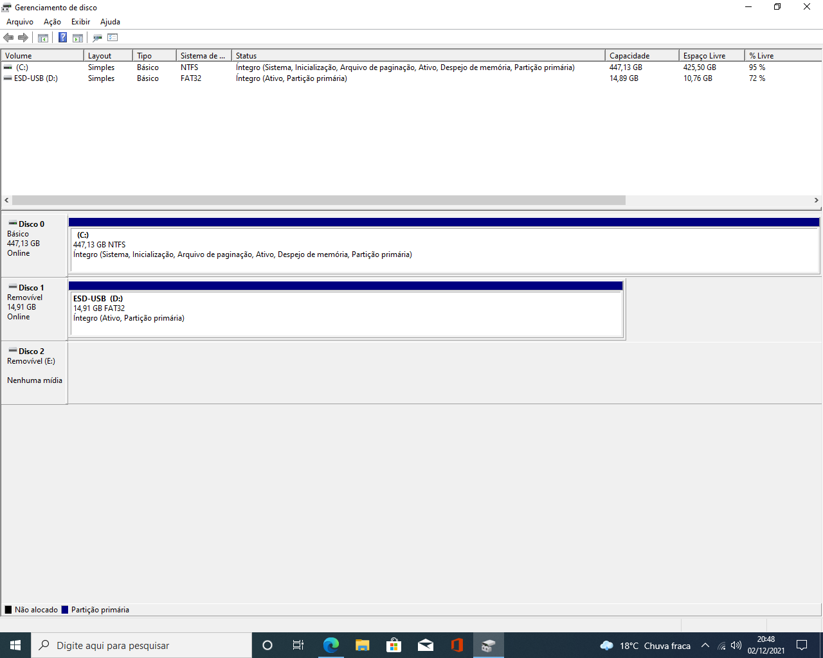Select the ESD-USB (D:) 14,91 GB FAT32 partition block
This screenshot has height=658, width=823.
point(346,309)
